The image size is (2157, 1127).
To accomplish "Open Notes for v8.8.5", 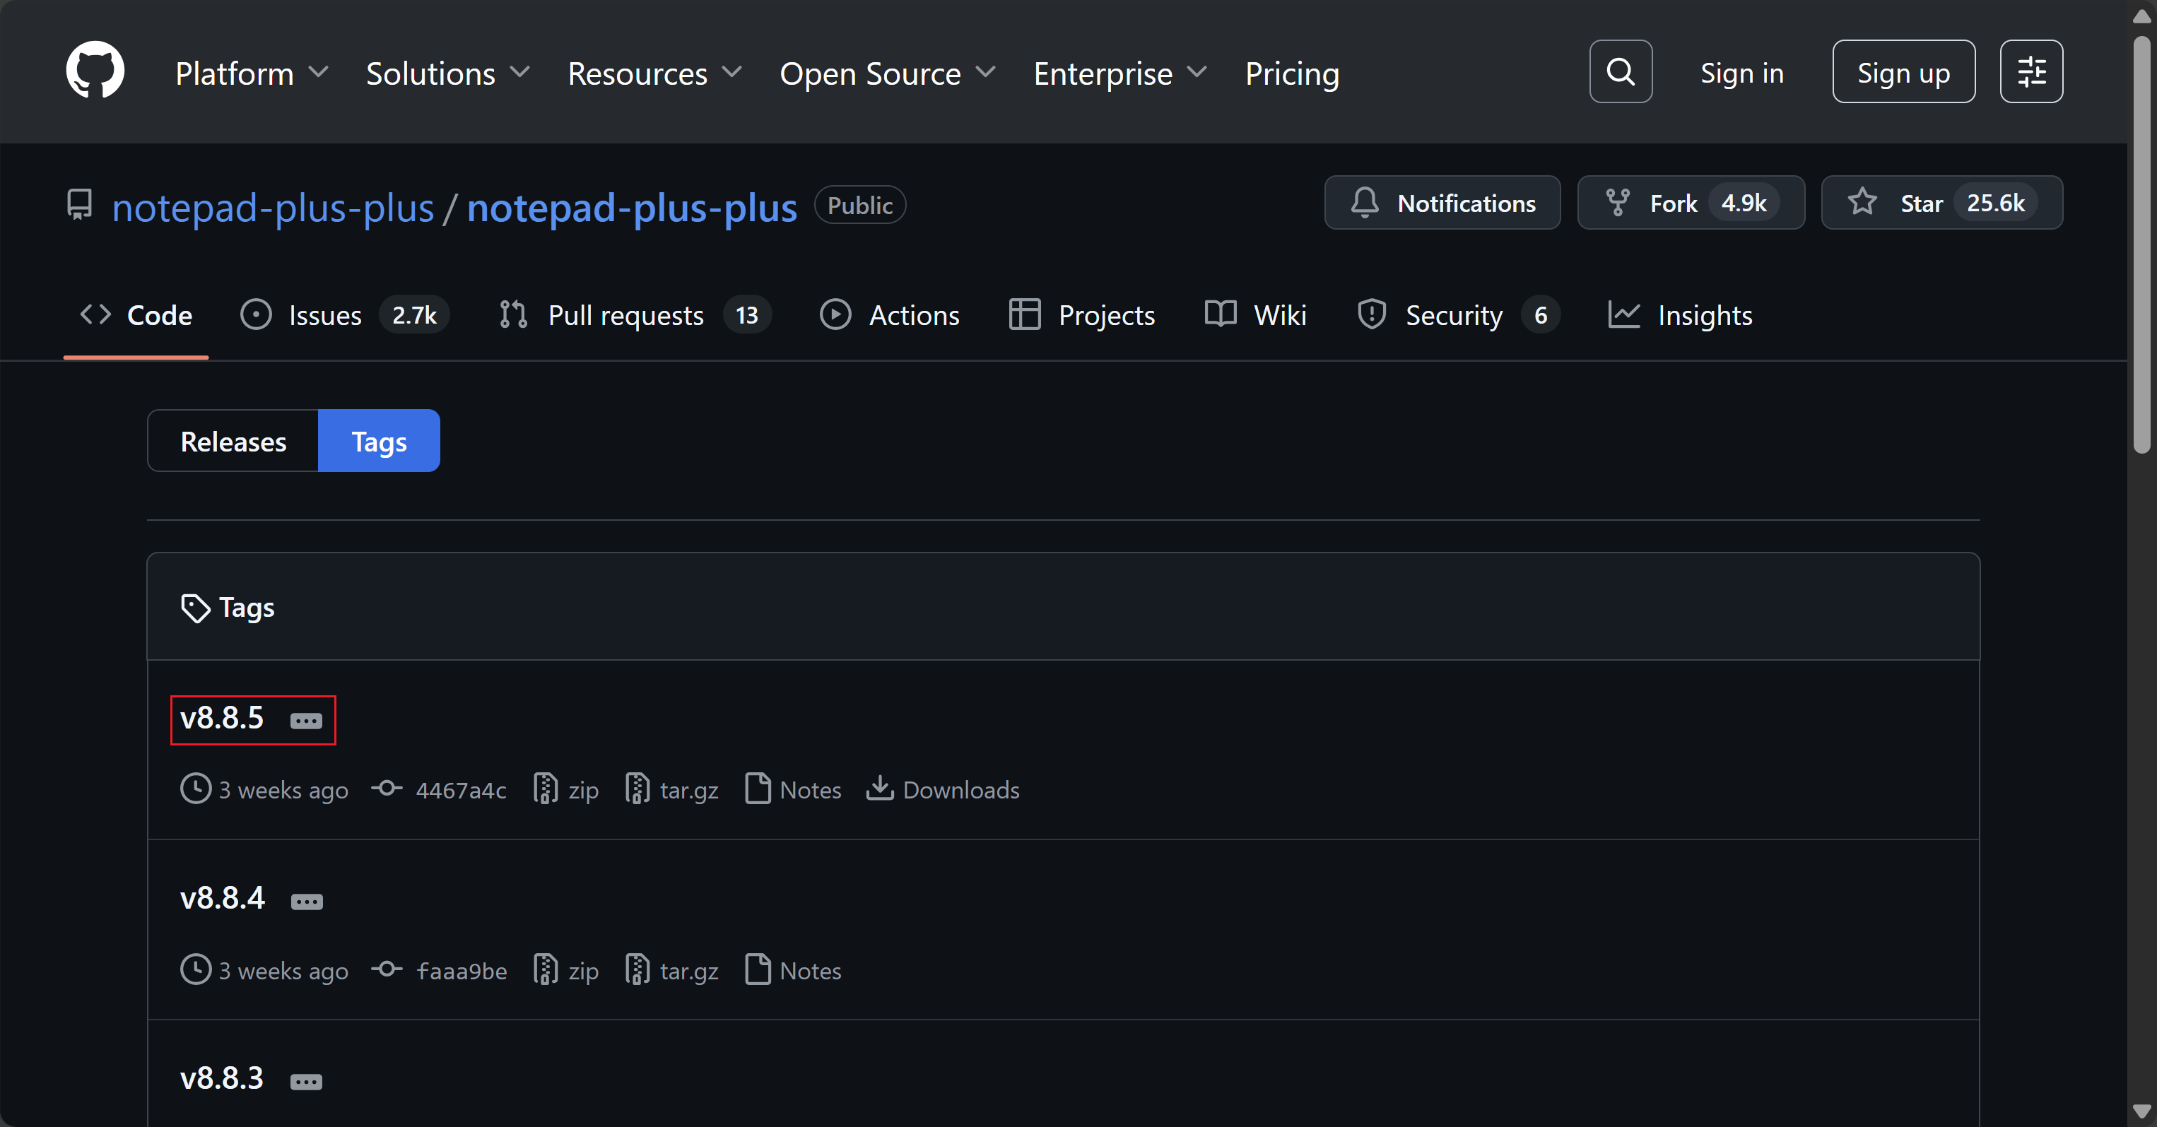I will 792,789.
